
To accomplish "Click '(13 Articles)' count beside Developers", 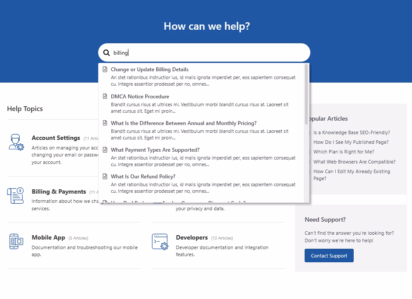I will click(222, 238).
